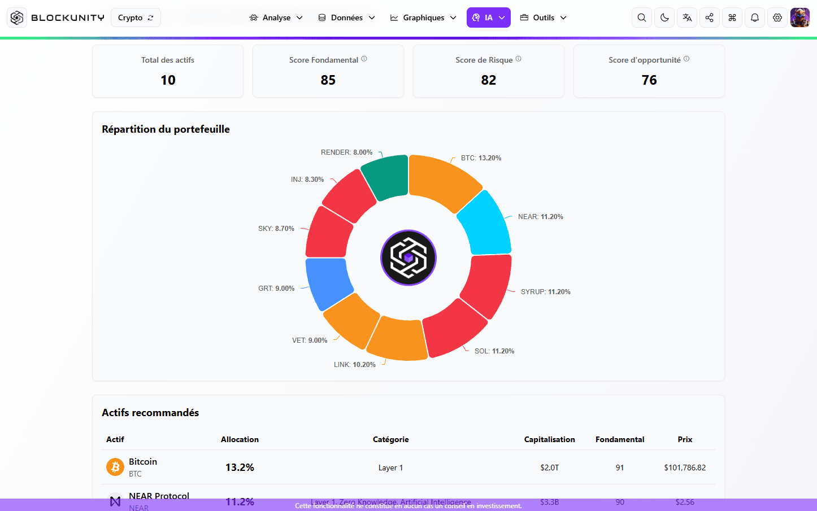Click info icon beside Score de Risque
Screen dimensions: 817x511
tap(518, 59)
